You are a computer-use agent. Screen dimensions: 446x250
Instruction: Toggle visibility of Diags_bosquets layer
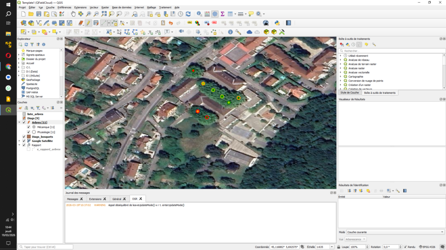coord(24,137)
